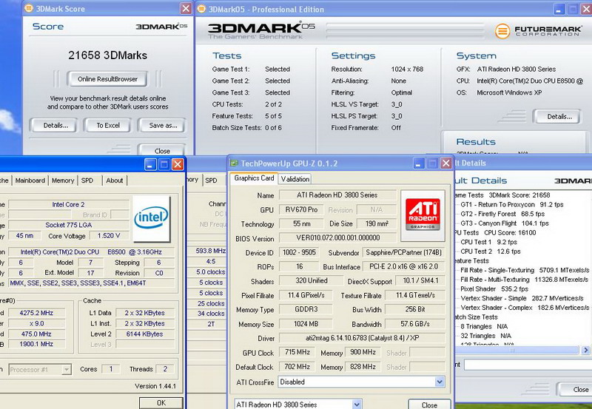Viewport: 592px width, 409px height.
Task: Click Close in the GPU-Z window
Action: (429, 405)
